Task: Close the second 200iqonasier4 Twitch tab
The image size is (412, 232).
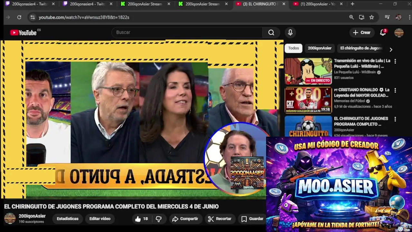Action: tap(111, 4)
